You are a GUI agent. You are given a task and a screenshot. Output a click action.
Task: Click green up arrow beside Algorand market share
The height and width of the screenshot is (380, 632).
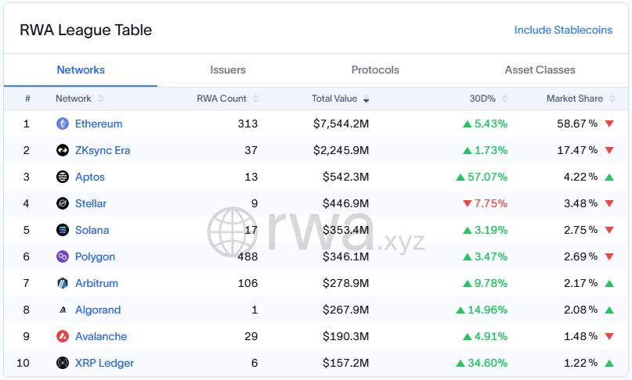(x=609, y=310)
